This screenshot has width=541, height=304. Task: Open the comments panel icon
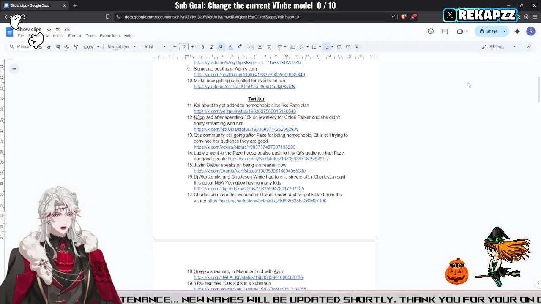tap(445, 31)
